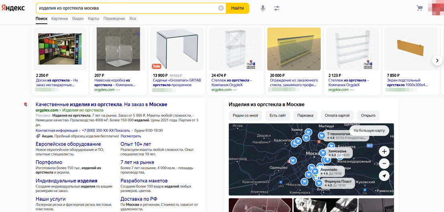Switch to the Переводчик tab
444x212 pixels.
[114, 19]
